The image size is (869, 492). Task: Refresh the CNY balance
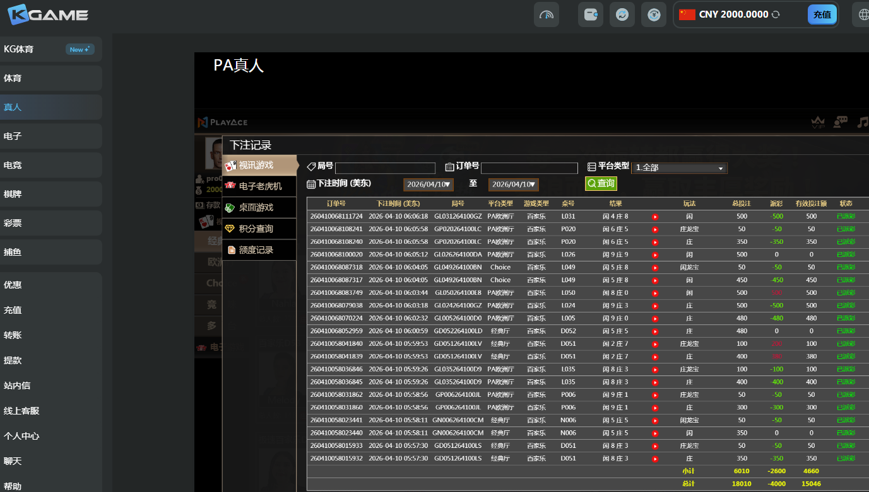[x=776, y=14]
